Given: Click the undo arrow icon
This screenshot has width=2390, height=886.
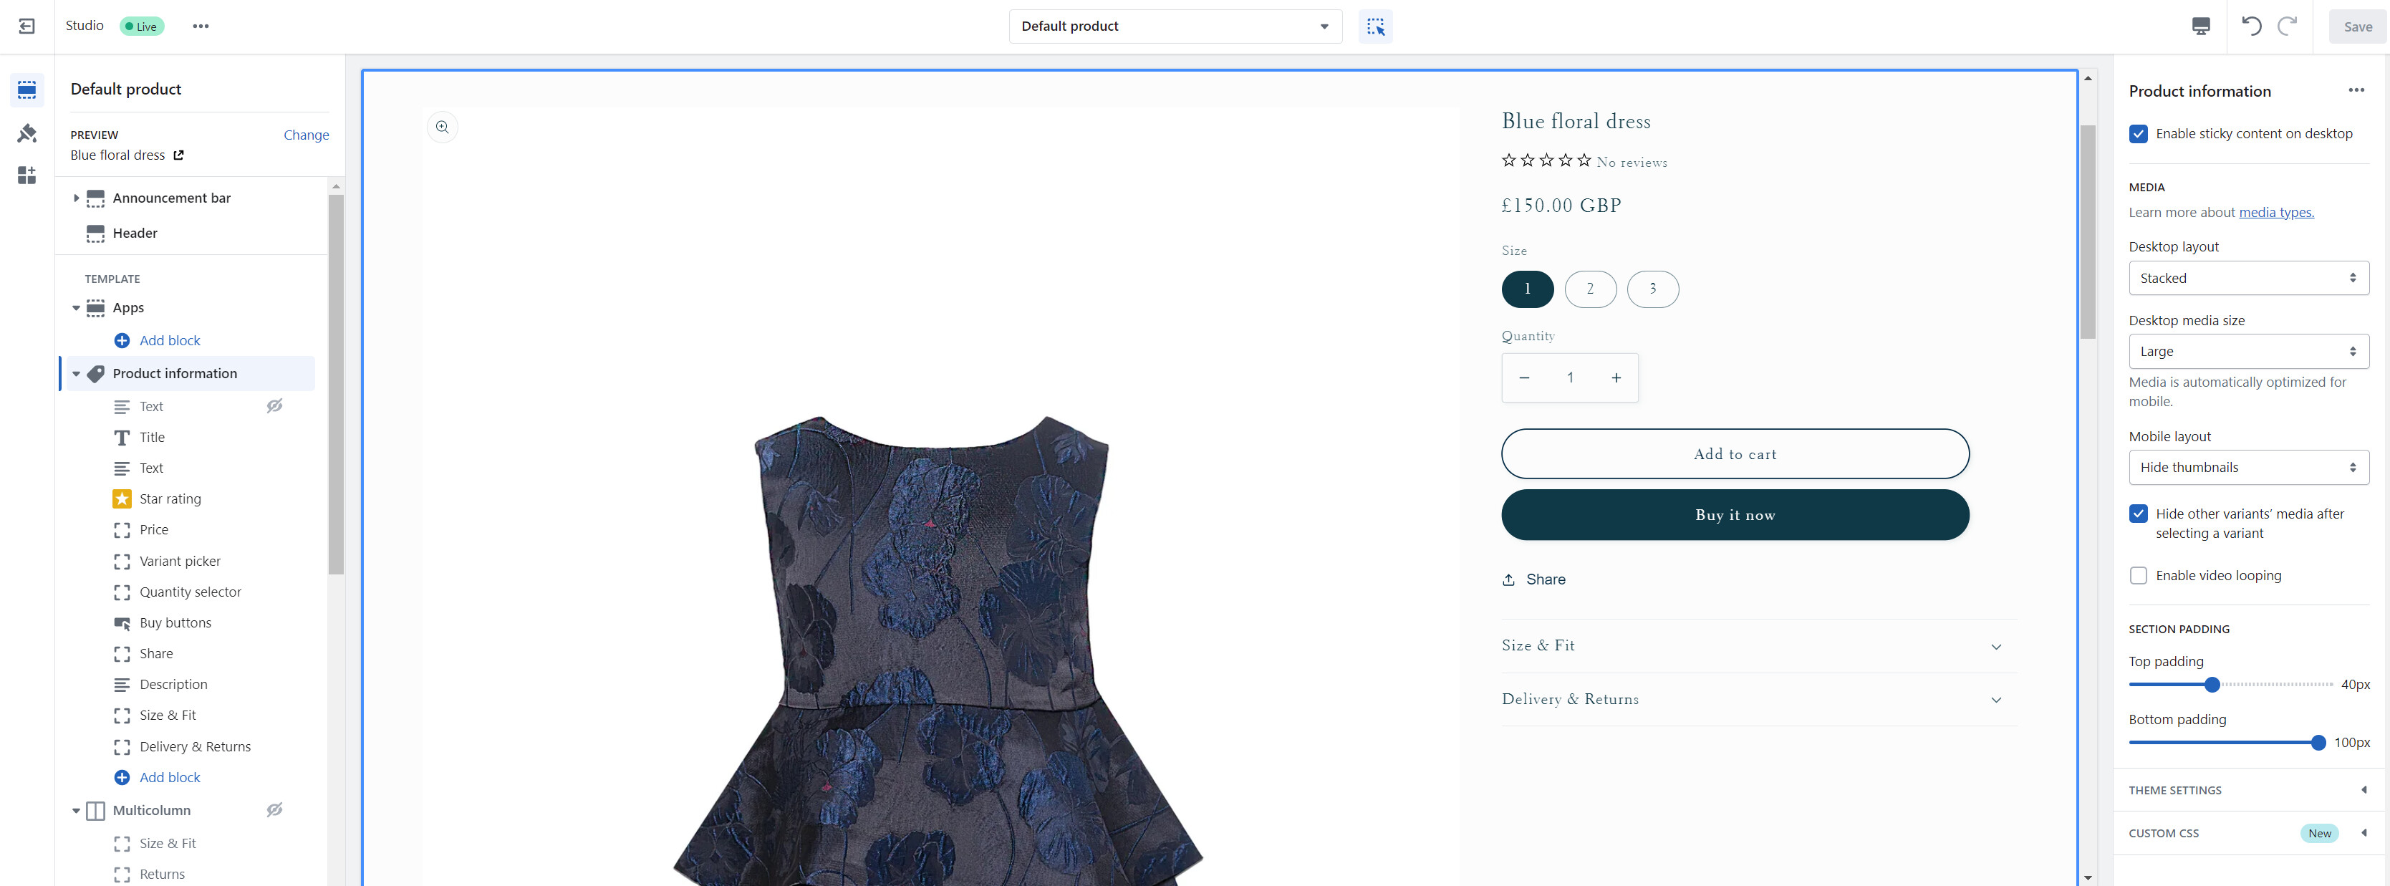Looking at the screenshot, I should pyautogui.click(x=2250, y=26).
